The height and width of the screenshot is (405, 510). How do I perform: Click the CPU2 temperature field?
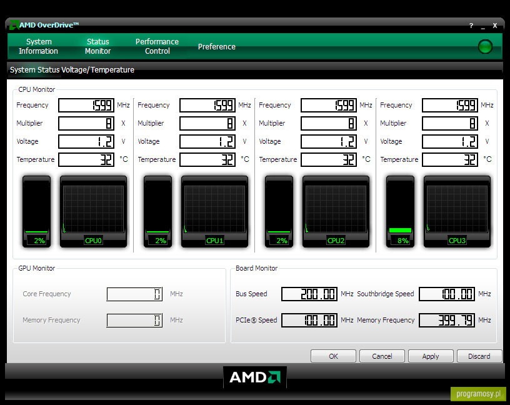coord(329,160)
